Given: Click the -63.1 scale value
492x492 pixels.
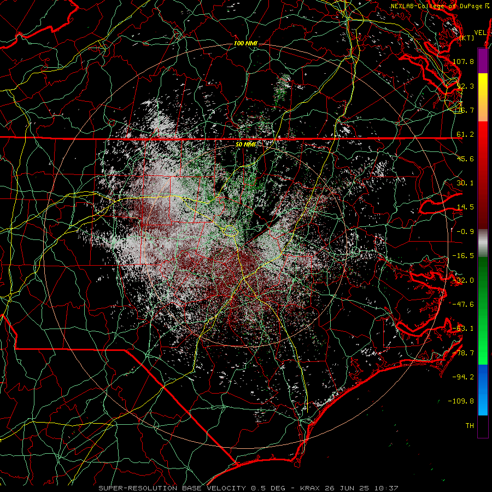Looking at the screenshot, I should (x=463, y=329).
